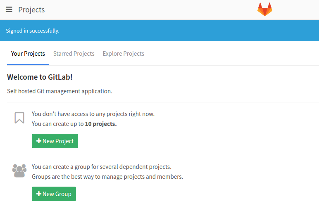The width and height of the screenshot is (319, 211).
Task: Click the 'Self hosted Git management application' text
Action: coord(60,91)
